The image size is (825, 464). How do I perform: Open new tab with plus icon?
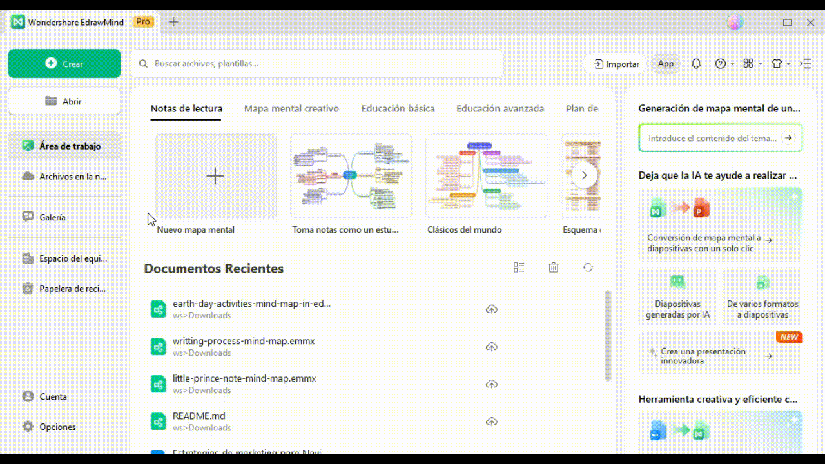tap(173, 22)
